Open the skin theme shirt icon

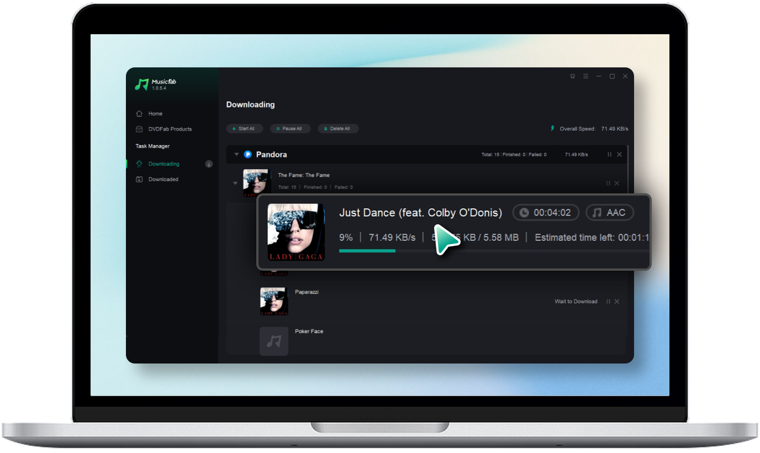[x=573, y=76]
